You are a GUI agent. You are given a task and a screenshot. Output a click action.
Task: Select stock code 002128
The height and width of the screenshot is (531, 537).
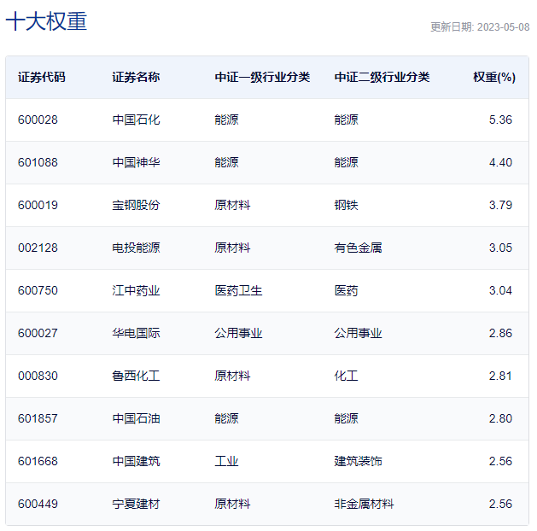(38, 248)
